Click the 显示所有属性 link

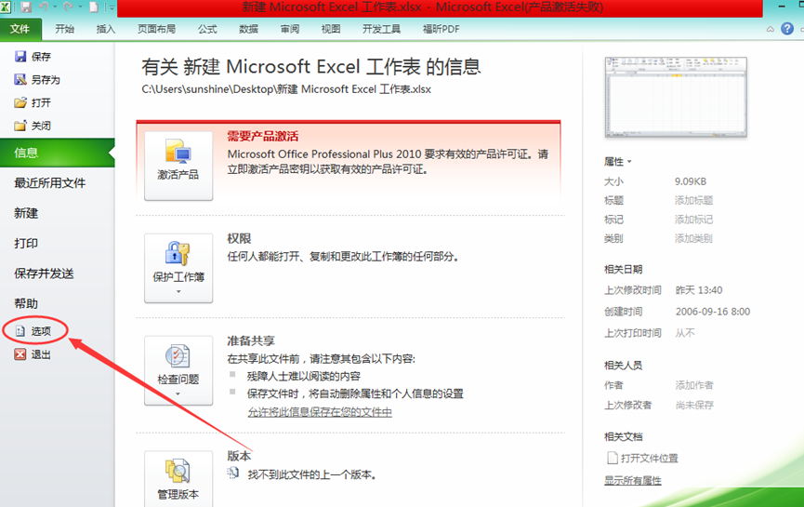click(x=633, y=480)
